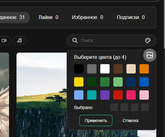Select the dark green swatch

tap(92, 82)
